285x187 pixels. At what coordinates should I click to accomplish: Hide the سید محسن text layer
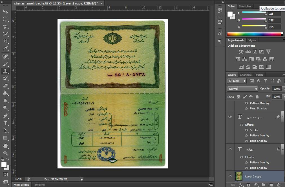(x=230, y=117)
